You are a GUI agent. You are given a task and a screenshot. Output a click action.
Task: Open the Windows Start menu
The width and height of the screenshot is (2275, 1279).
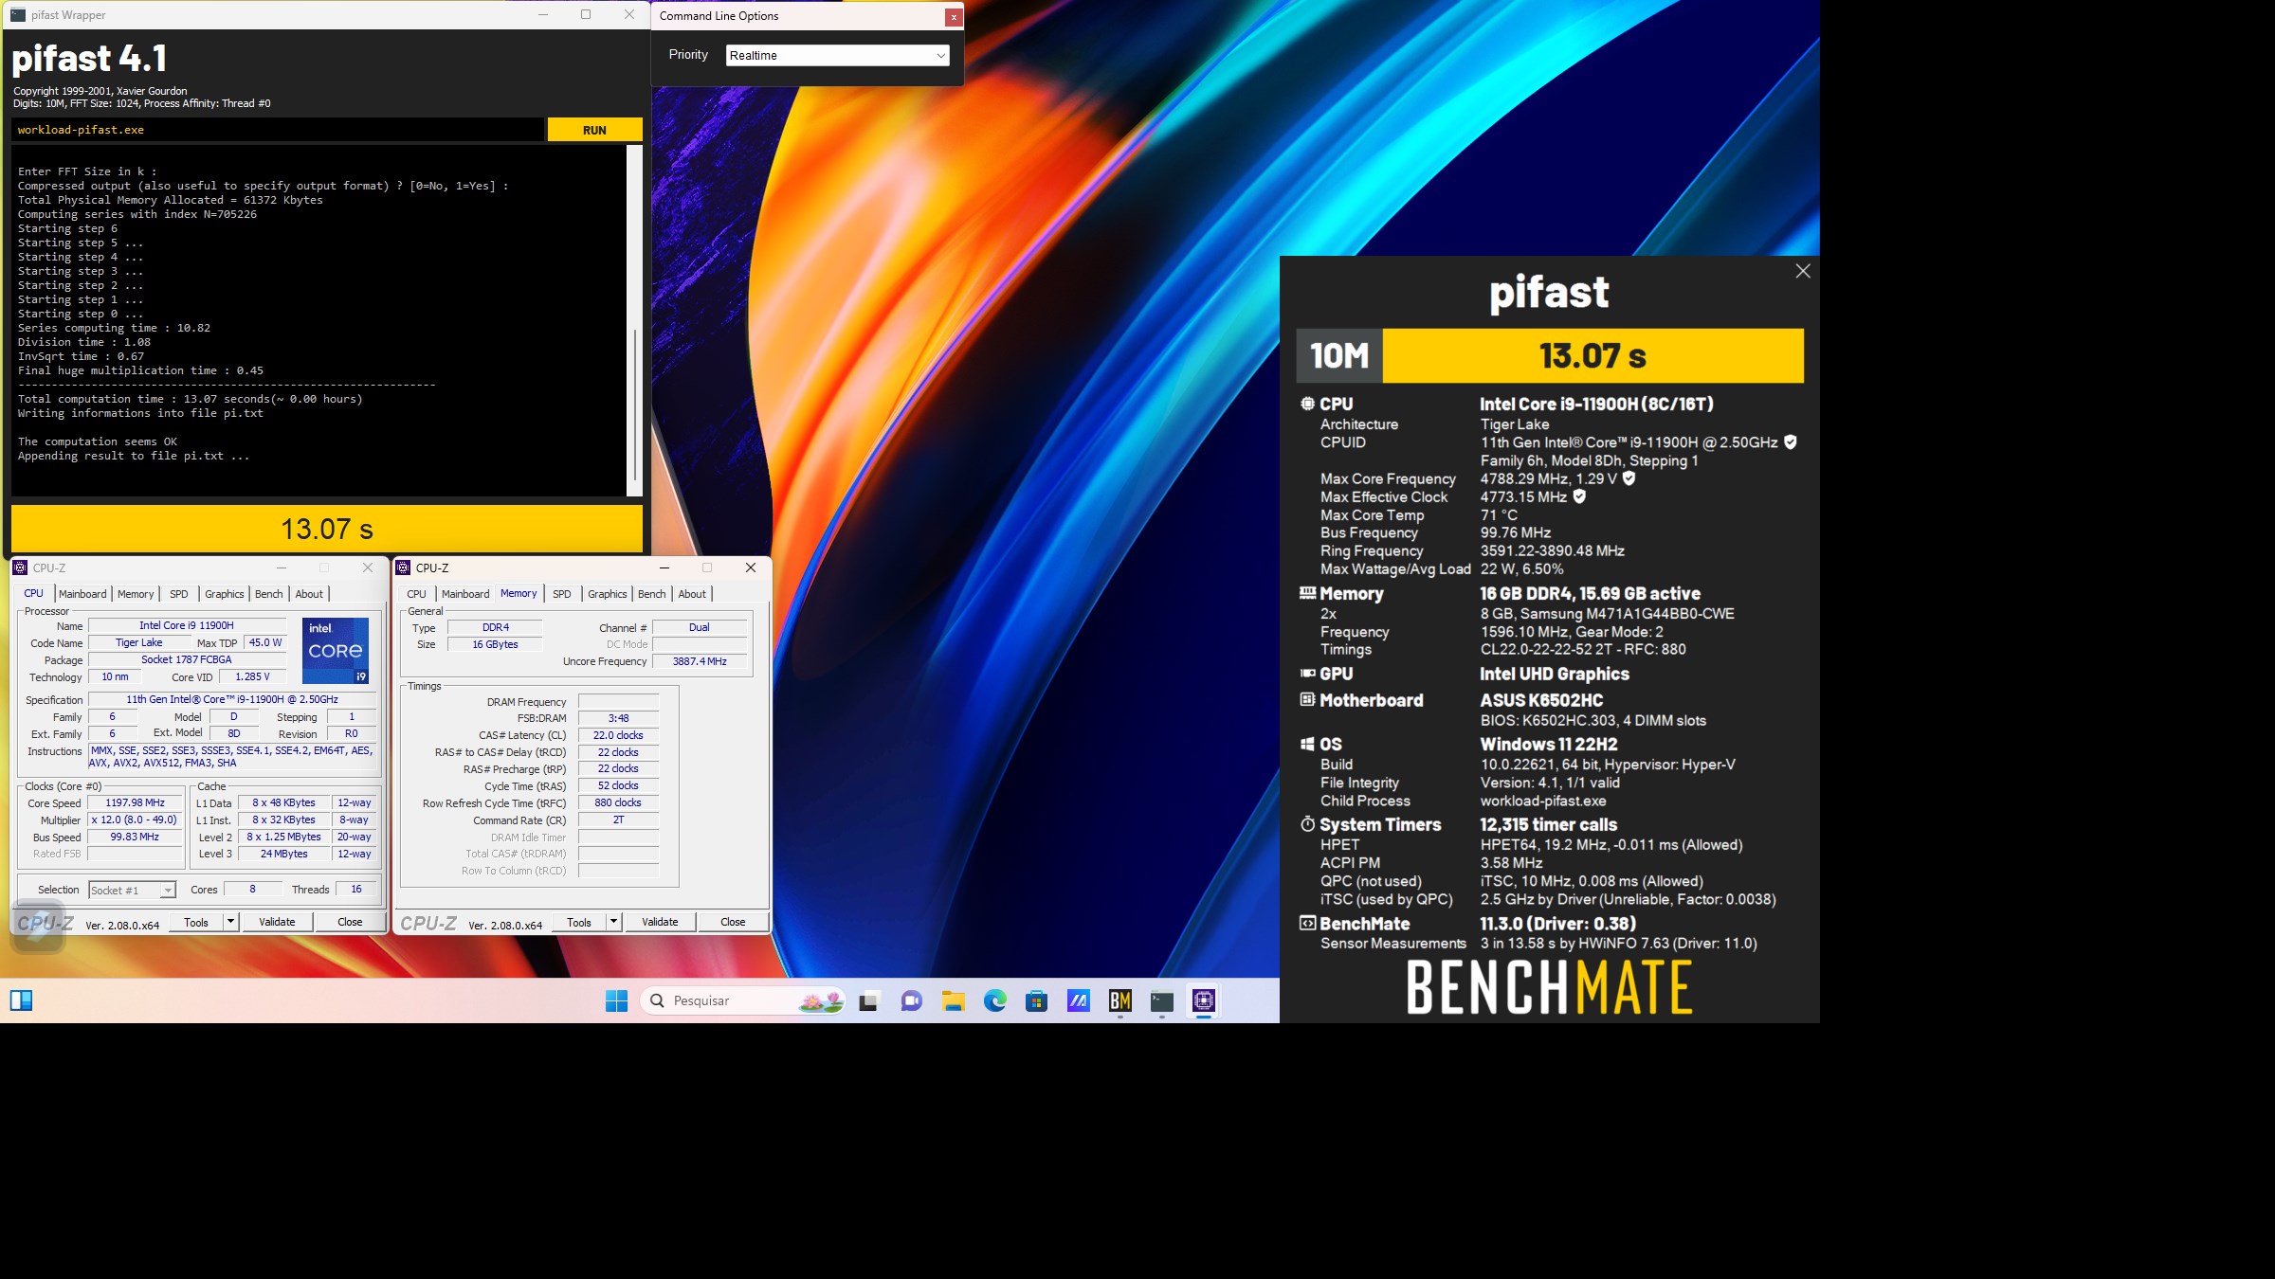tap(616, 1000)
